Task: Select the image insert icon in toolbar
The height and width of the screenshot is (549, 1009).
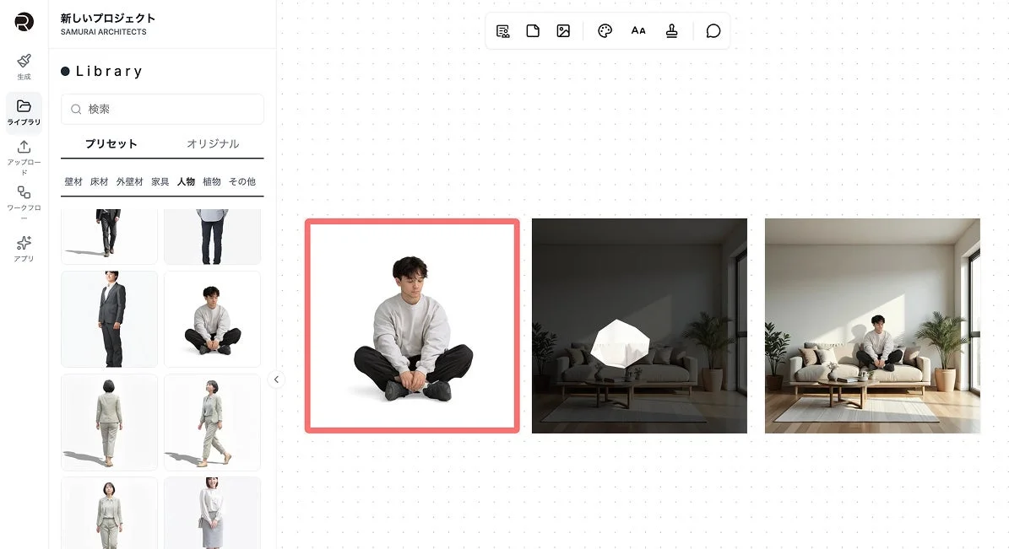Action: (x=562, y=30)
